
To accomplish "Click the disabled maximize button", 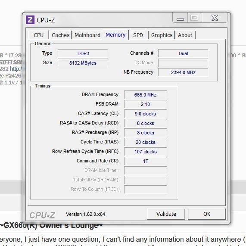I will point(194,18).
